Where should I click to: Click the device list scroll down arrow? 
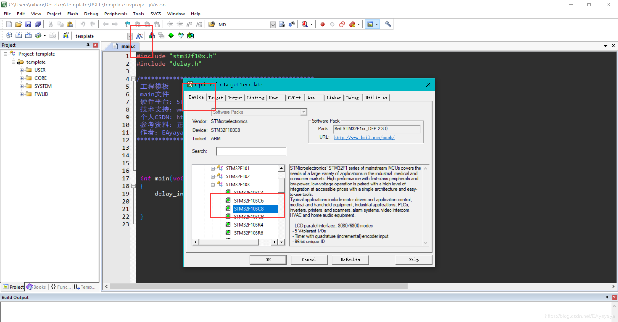281,242
